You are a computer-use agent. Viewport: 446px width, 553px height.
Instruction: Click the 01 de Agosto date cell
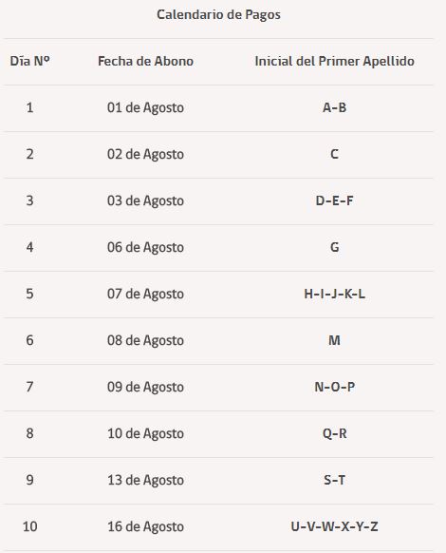pos(145,108)
